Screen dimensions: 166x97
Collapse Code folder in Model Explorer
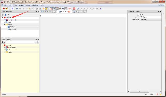[4, 25]
